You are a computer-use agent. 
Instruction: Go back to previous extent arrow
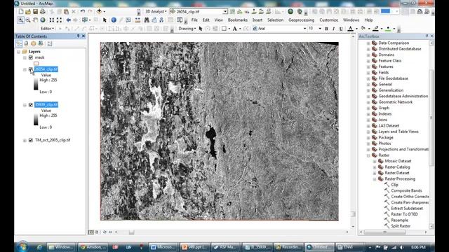(69, 20)
